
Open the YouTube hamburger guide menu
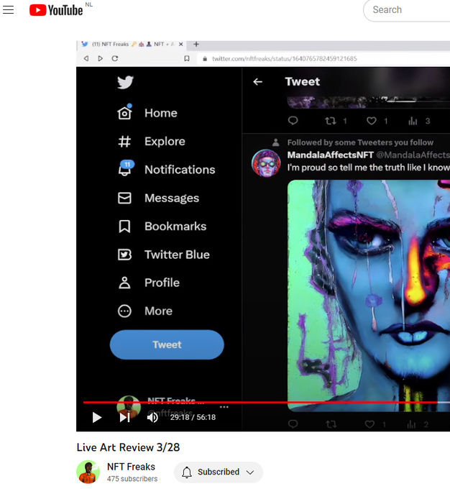coord(9,10)
